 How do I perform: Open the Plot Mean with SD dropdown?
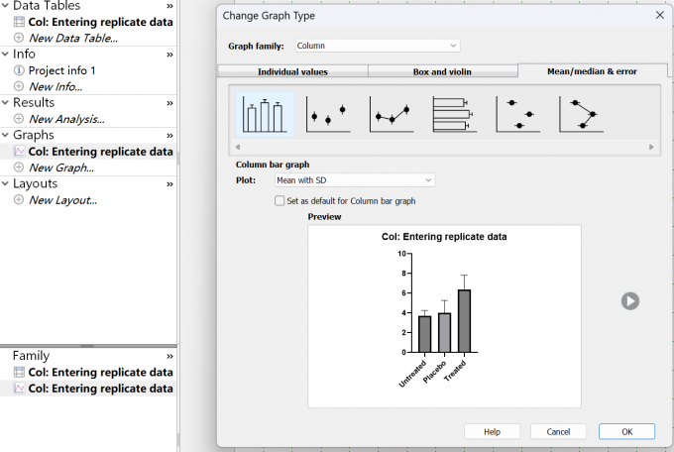pos(354,180)
